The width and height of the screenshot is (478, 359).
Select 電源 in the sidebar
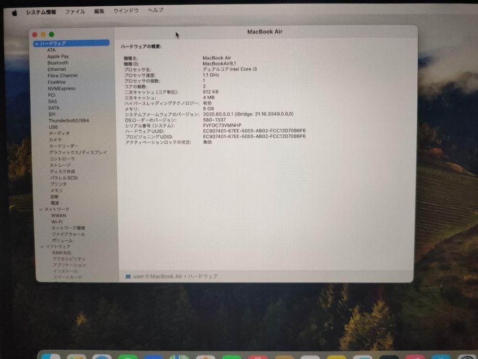pyautogui.click(x=55, y=203)
